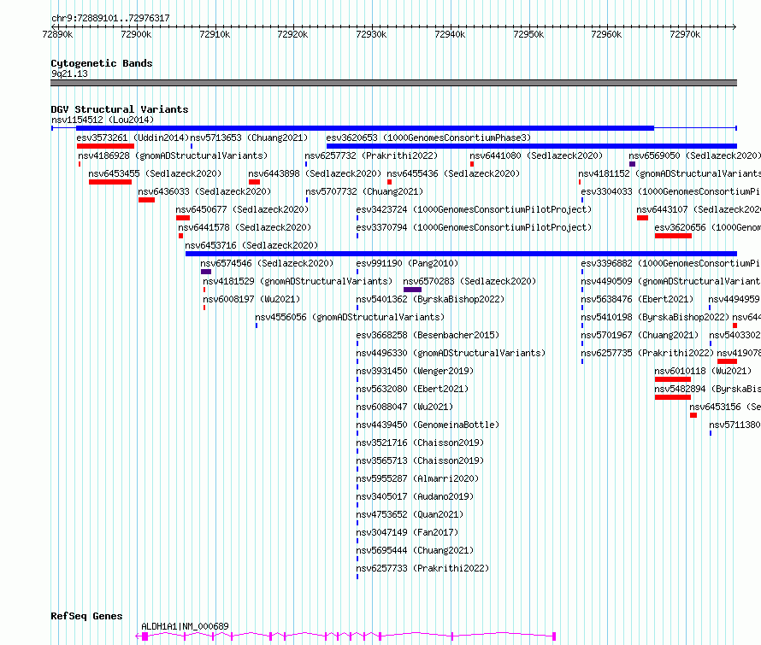
Task: Click nsv5695444 (Chuang2021) label
Action: [415, 550]
